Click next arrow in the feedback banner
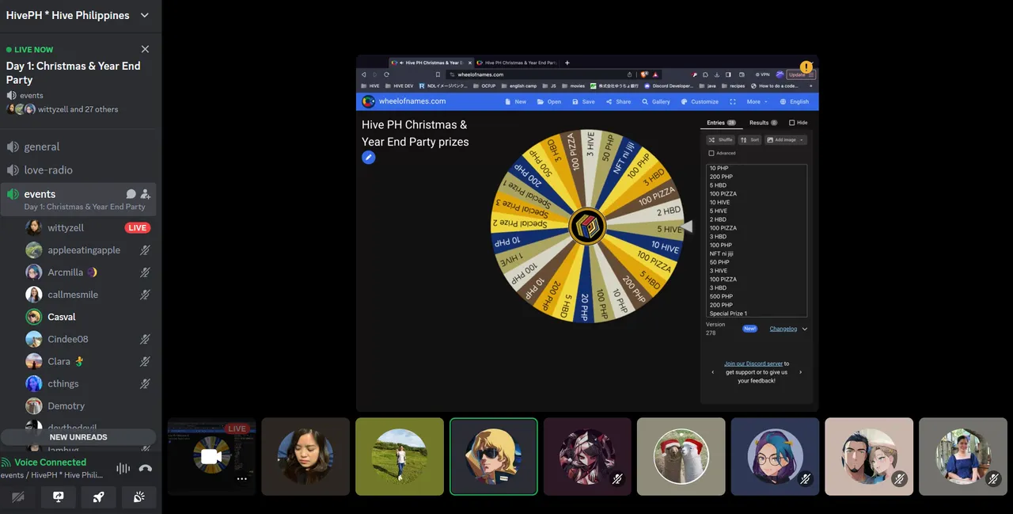Screen dimensions: 1013x514 [800, 372]
